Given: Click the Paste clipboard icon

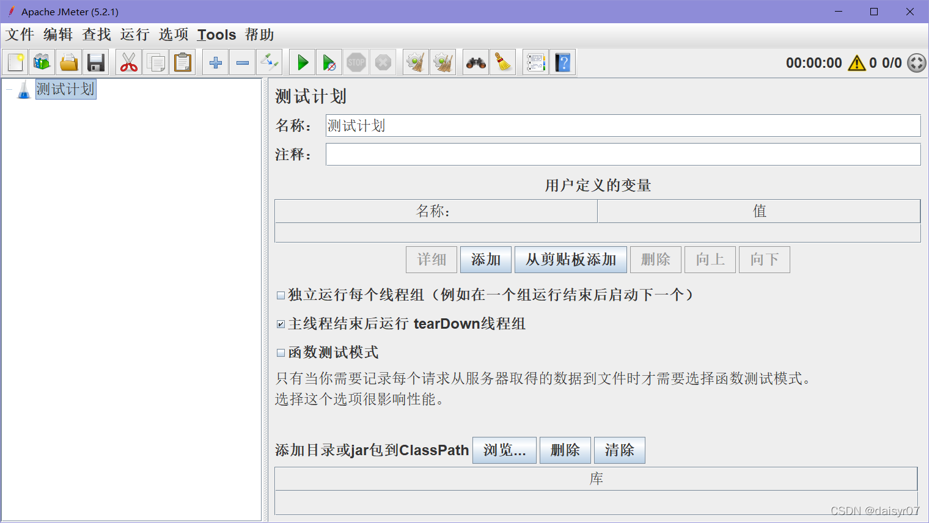Looking at the screenshot, I should [183, 62].
